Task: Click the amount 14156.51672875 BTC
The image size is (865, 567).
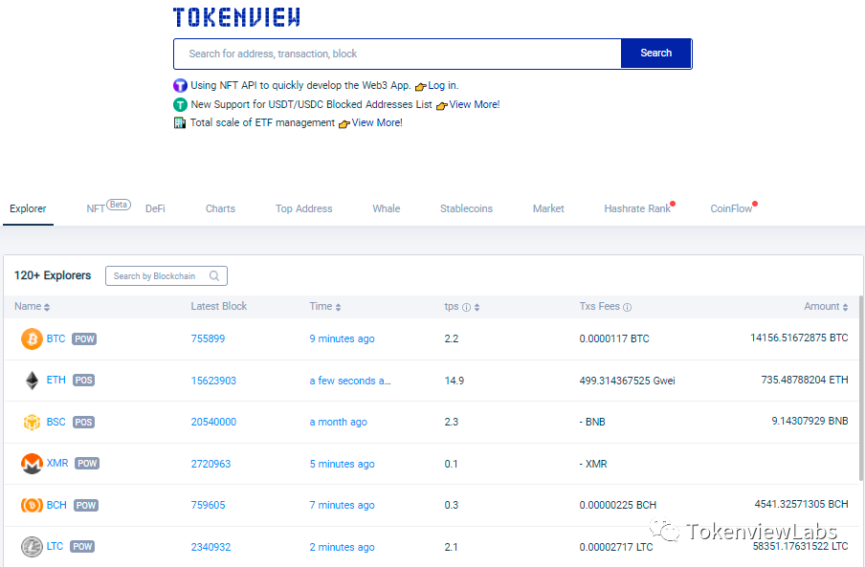Action: coord(799,338)
